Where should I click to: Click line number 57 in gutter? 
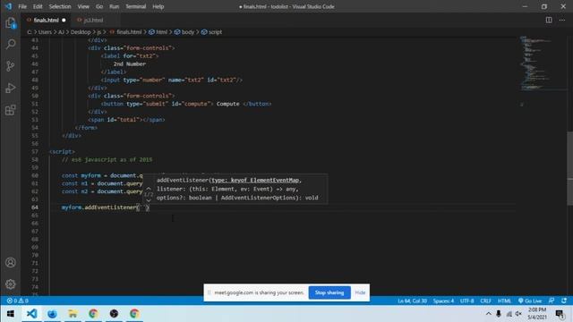pyautogui.click(x=35, y=151)
